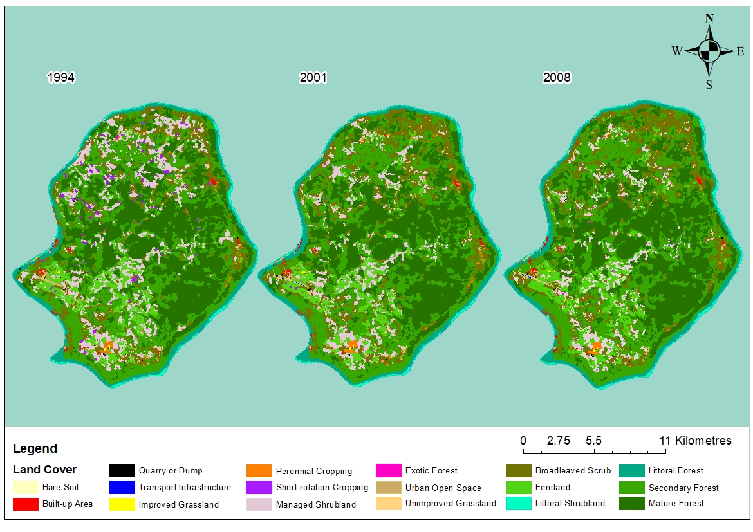
Task: Select the Littoral Shrubland color swatch
Action: coord(518,504)
